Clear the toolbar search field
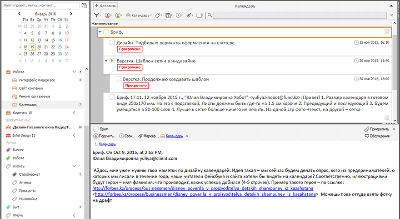 [391, 15]
